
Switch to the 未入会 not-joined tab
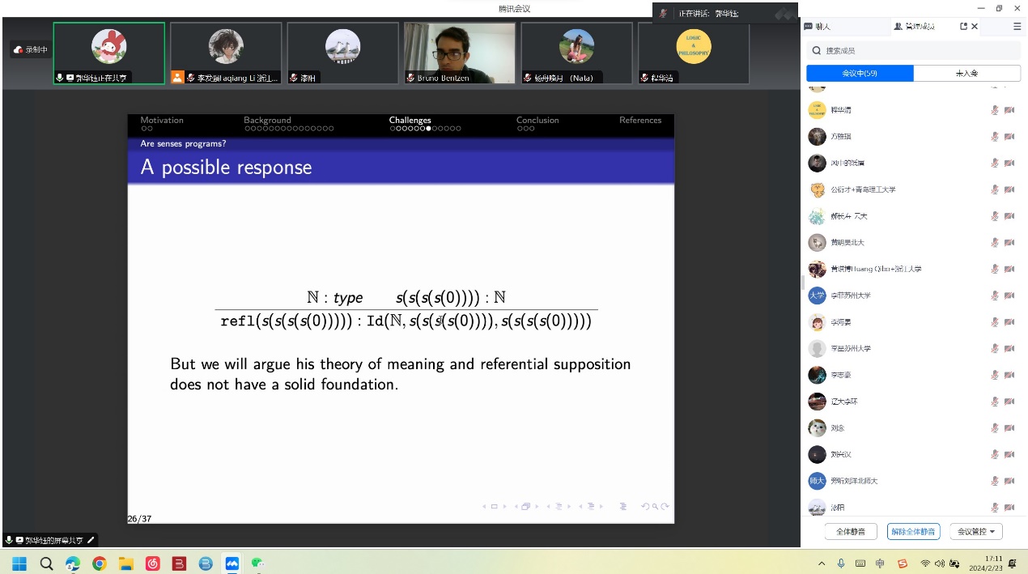967,74
